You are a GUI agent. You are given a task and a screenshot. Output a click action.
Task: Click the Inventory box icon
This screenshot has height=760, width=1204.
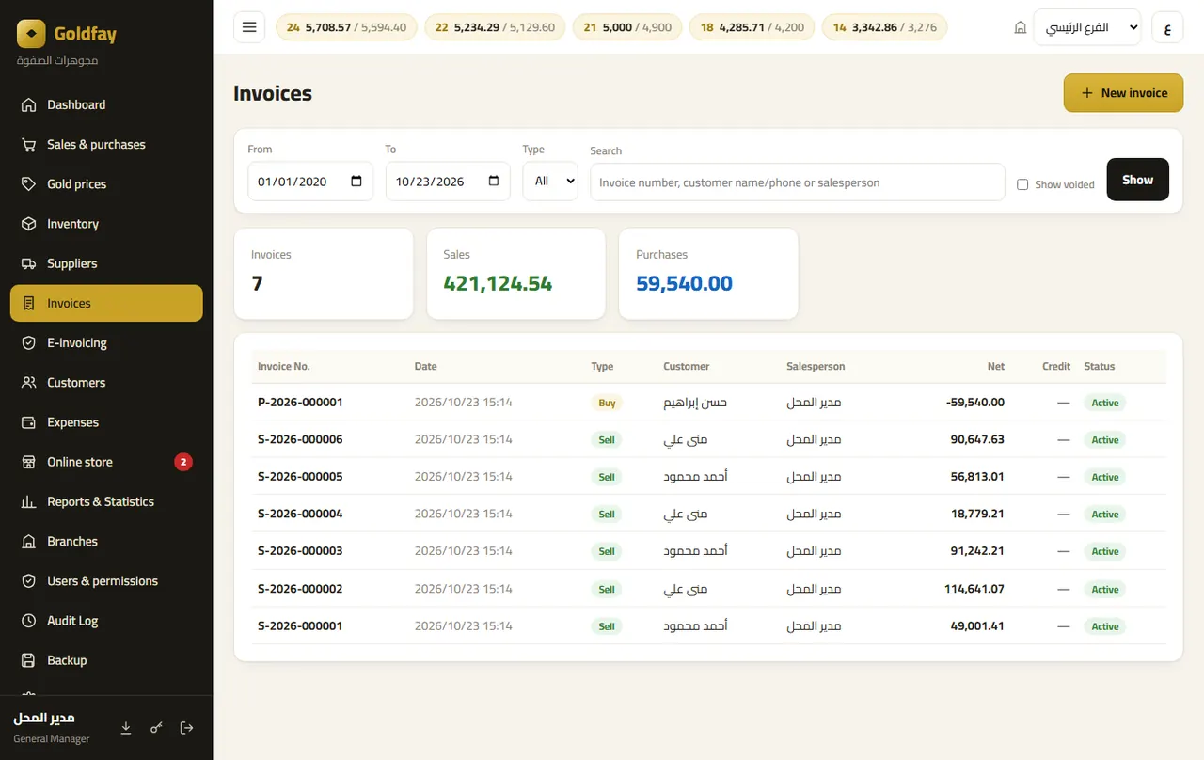[x=29, y=224]
